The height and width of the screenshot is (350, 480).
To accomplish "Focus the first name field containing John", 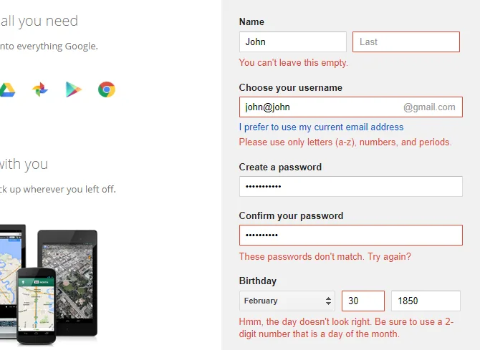I will 292,42.
